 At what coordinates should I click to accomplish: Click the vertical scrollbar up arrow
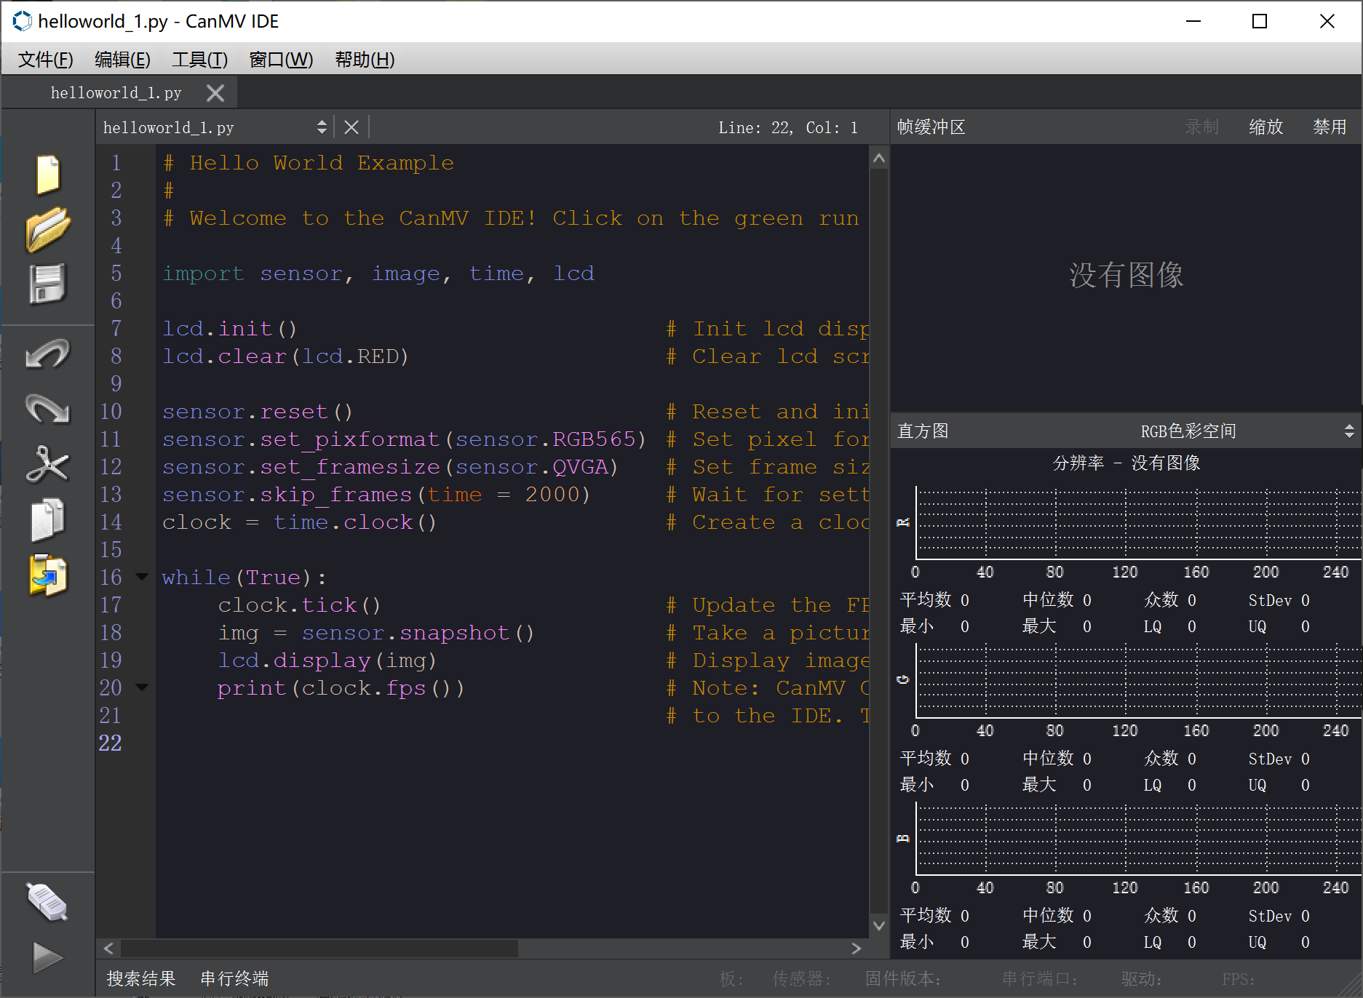coord(879,158)
